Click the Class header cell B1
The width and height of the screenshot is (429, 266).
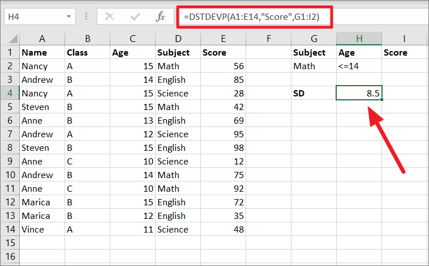[x=88, y=52]
